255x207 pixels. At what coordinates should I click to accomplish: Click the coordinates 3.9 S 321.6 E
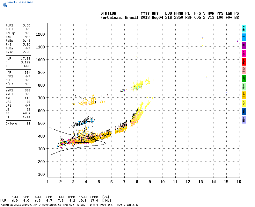[x=127, y=205]
